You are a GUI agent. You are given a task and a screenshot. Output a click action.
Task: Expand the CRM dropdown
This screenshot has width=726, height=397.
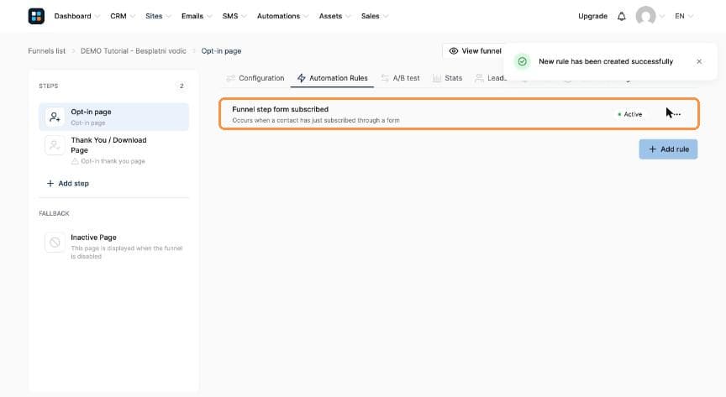(x=122, y=16)
